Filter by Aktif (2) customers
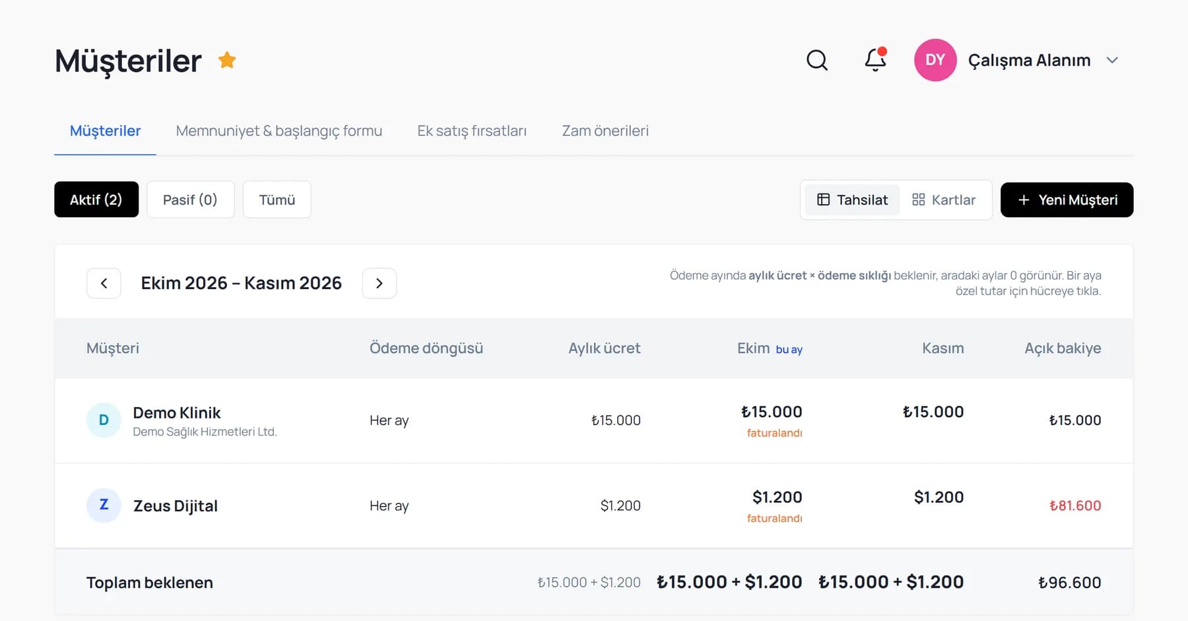The height and width of the screenshot is (621, 1188). (x=96, y=199)
